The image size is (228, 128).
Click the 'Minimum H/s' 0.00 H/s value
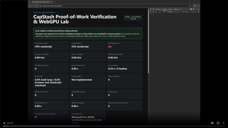tap(113, 58)
